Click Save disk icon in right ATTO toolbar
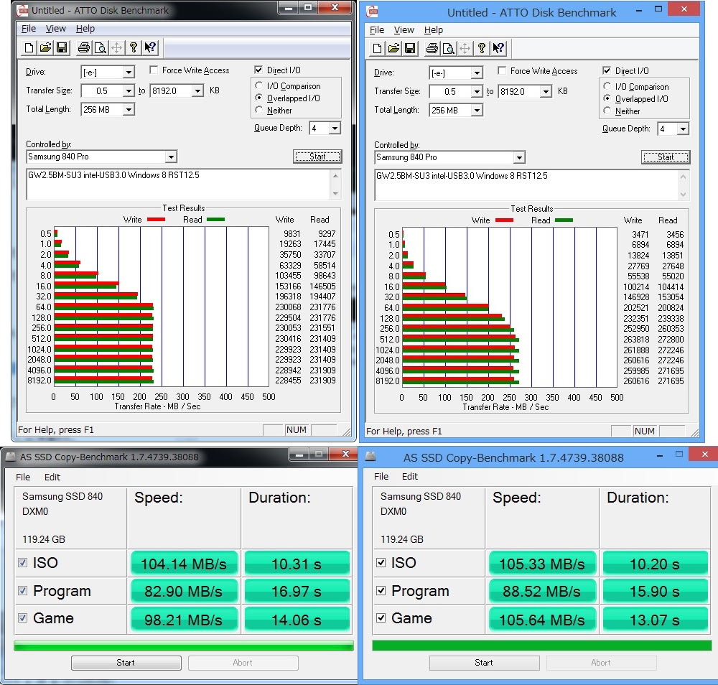 pyautogui.click(x=410, y=48)
